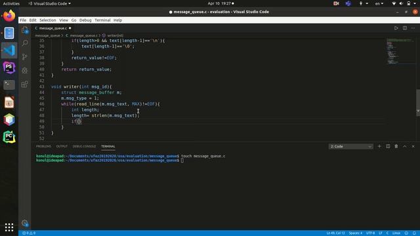Launch PyCharm from the dock
The image size is (420, 236).
coord(9,137)
